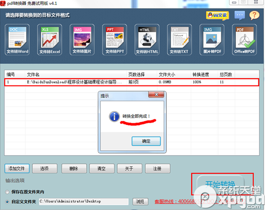The height and width of the screenshot is (210, 265).
Task: Open the QQ交谈 chat button
Action: [218, 15]
